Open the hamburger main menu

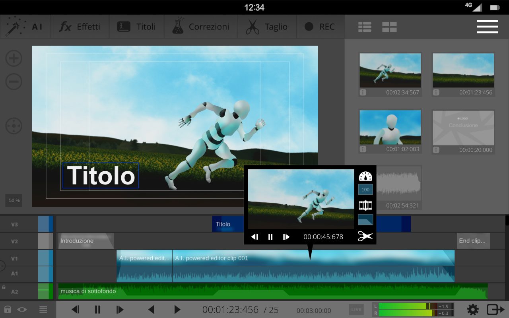(x=487, y=27)
